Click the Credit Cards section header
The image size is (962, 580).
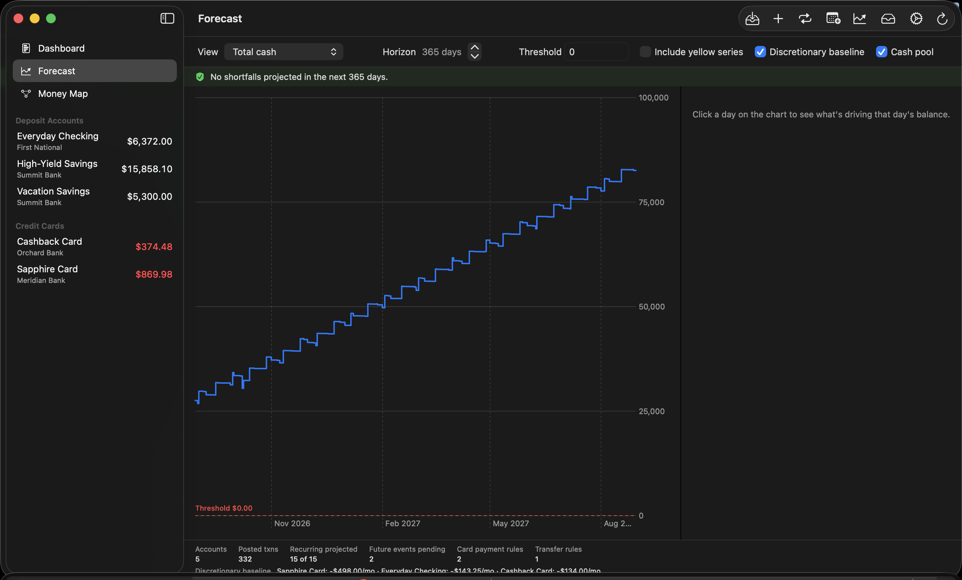tap(39, 226)
